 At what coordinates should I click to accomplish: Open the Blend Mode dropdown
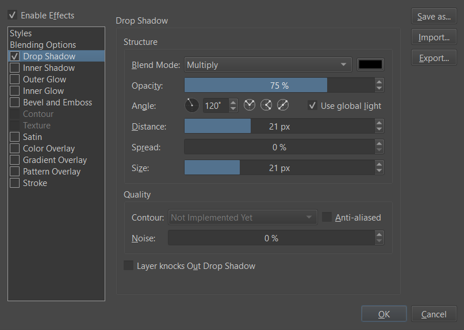268,65
